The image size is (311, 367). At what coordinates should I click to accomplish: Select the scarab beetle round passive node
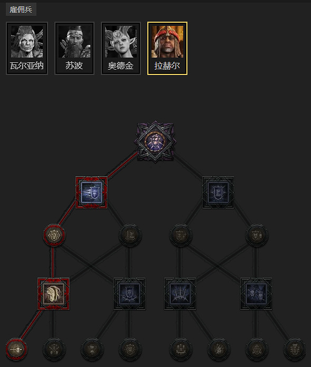pos(257,349)
